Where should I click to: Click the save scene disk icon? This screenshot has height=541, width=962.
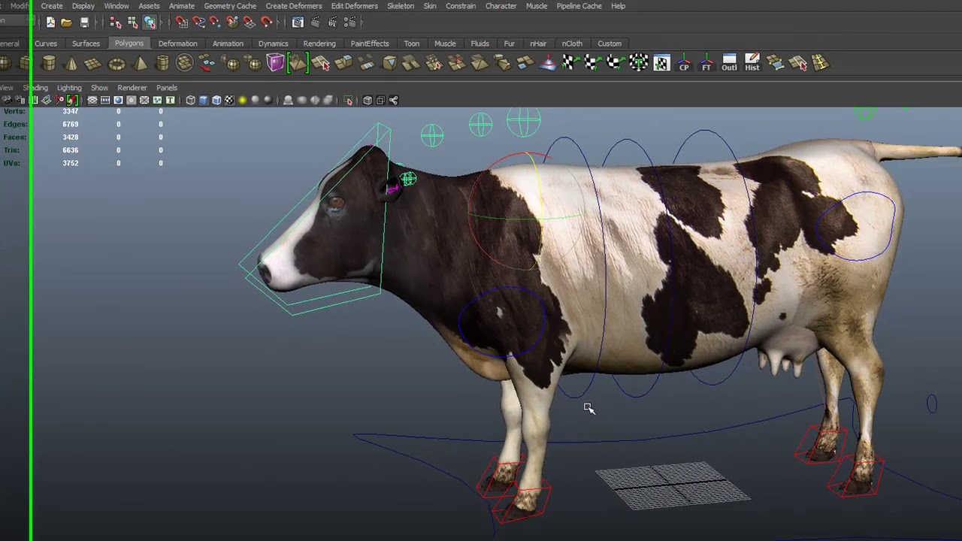click(x=84, y=23)
